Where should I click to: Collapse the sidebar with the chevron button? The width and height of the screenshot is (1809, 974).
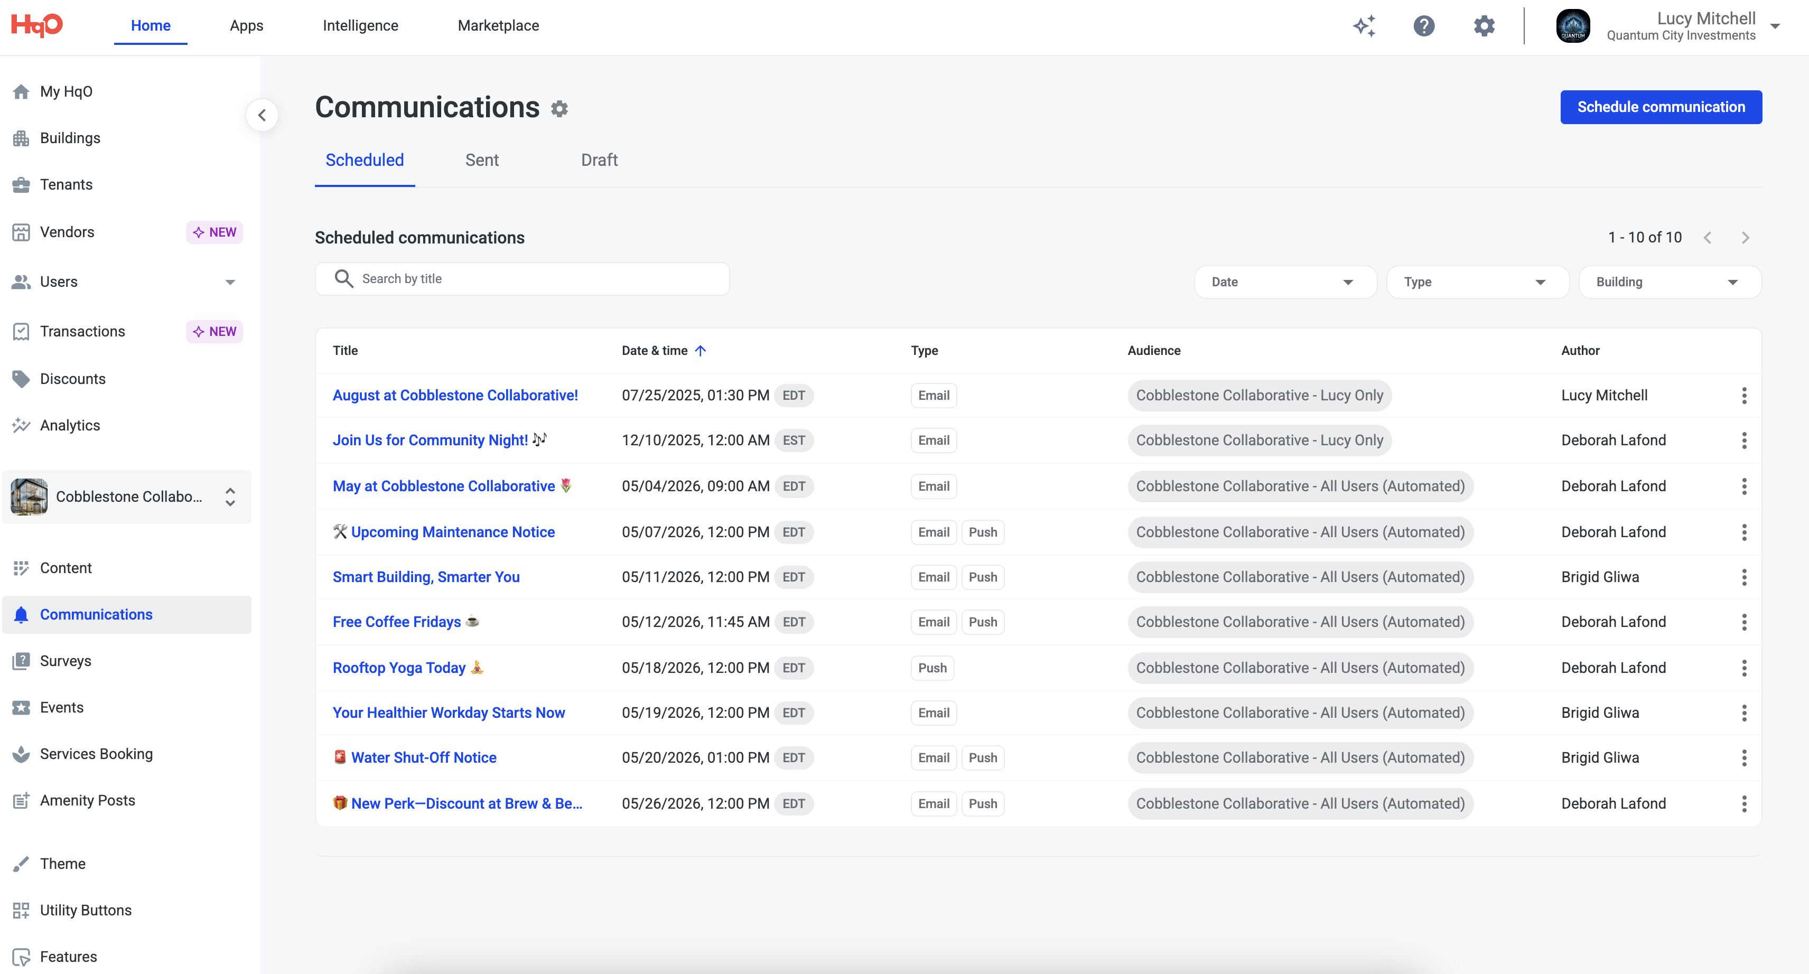click(x=262, y=115)
